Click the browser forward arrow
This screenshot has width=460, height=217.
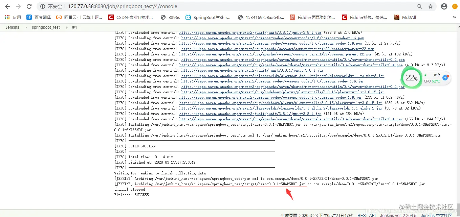pyautogui.click(x=18, y=6)
